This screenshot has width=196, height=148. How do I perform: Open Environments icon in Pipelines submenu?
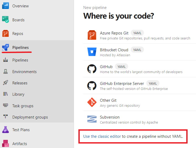pos(6,72)
